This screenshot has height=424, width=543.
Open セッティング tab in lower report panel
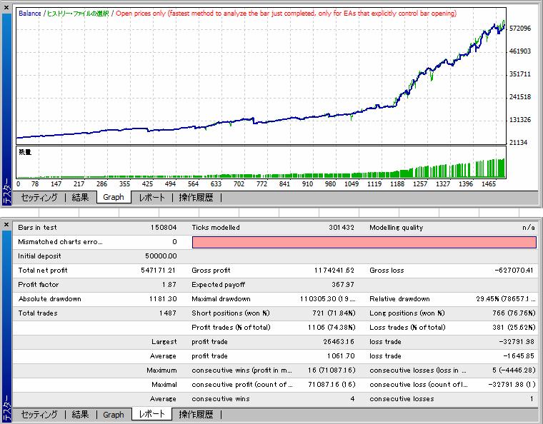coord(39,414)
